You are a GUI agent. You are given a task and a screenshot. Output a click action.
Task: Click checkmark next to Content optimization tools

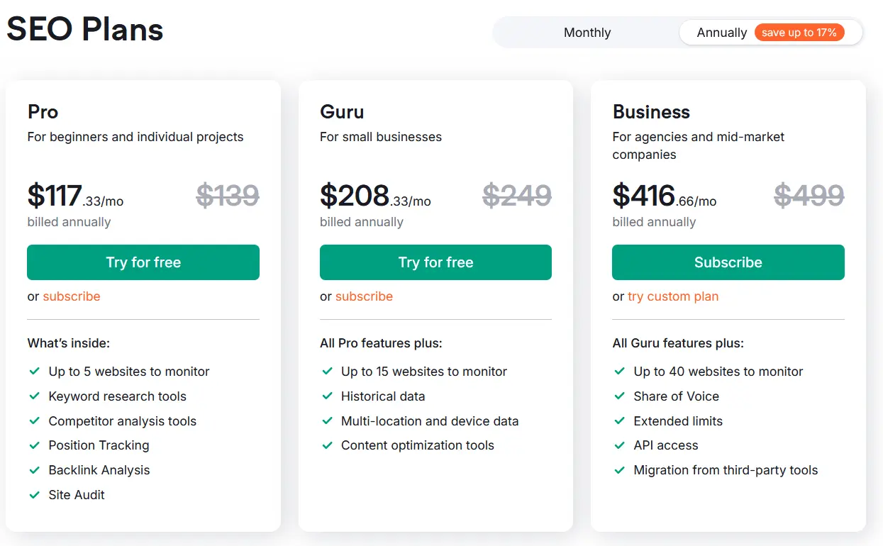pyautogui.click(x=327, y=445)
